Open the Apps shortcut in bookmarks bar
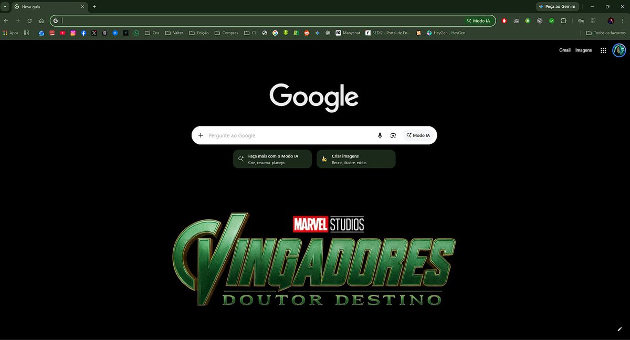The image size is (630, 340). (10, 33)
